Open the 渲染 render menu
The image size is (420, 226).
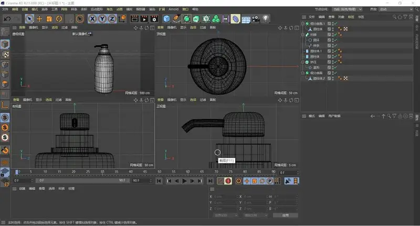click(x=152, y=9)
